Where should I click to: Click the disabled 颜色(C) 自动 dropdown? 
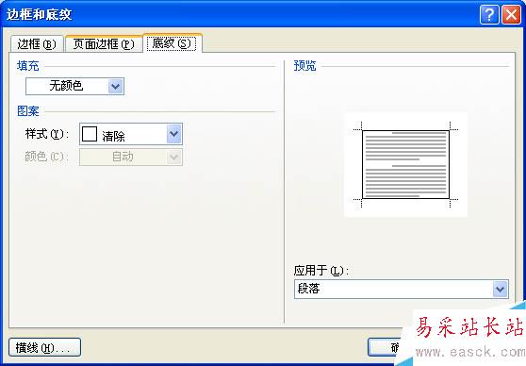[x=131, y=157]
